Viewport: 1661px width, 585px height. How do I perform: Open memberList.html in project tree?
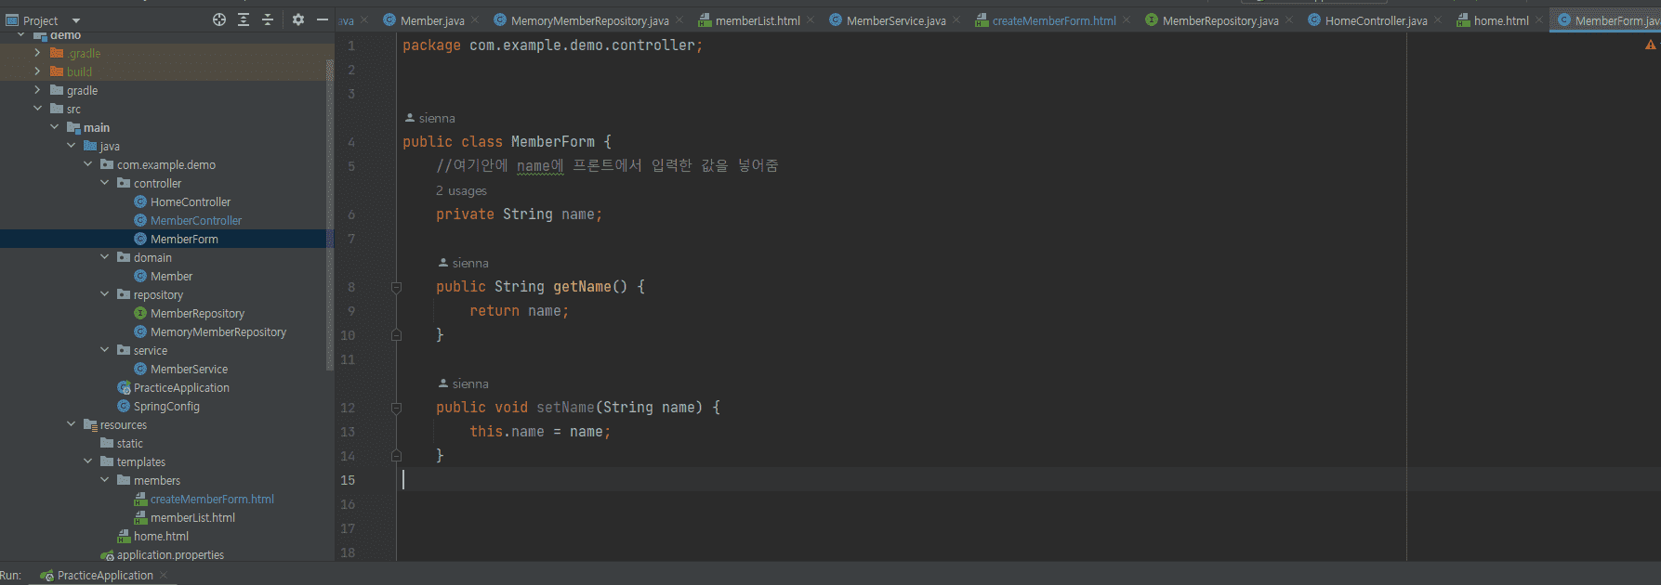point(191,517)
